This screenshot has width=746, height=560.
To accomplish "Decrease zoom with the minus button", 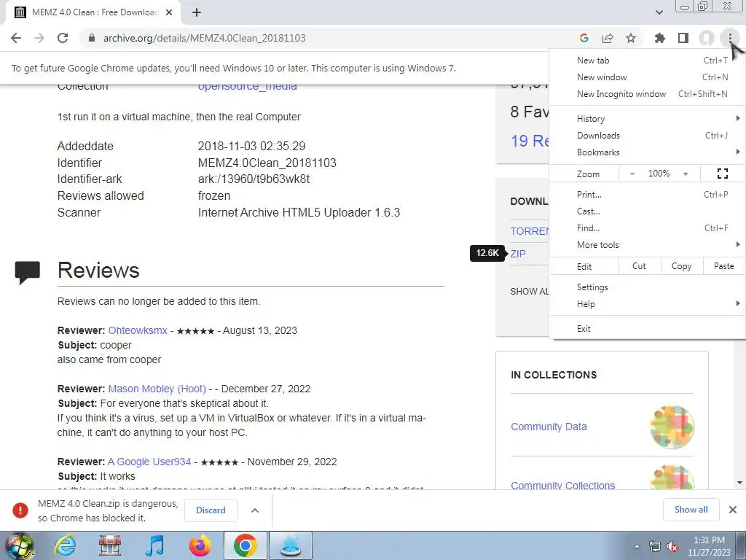I will tap(632, 174).
